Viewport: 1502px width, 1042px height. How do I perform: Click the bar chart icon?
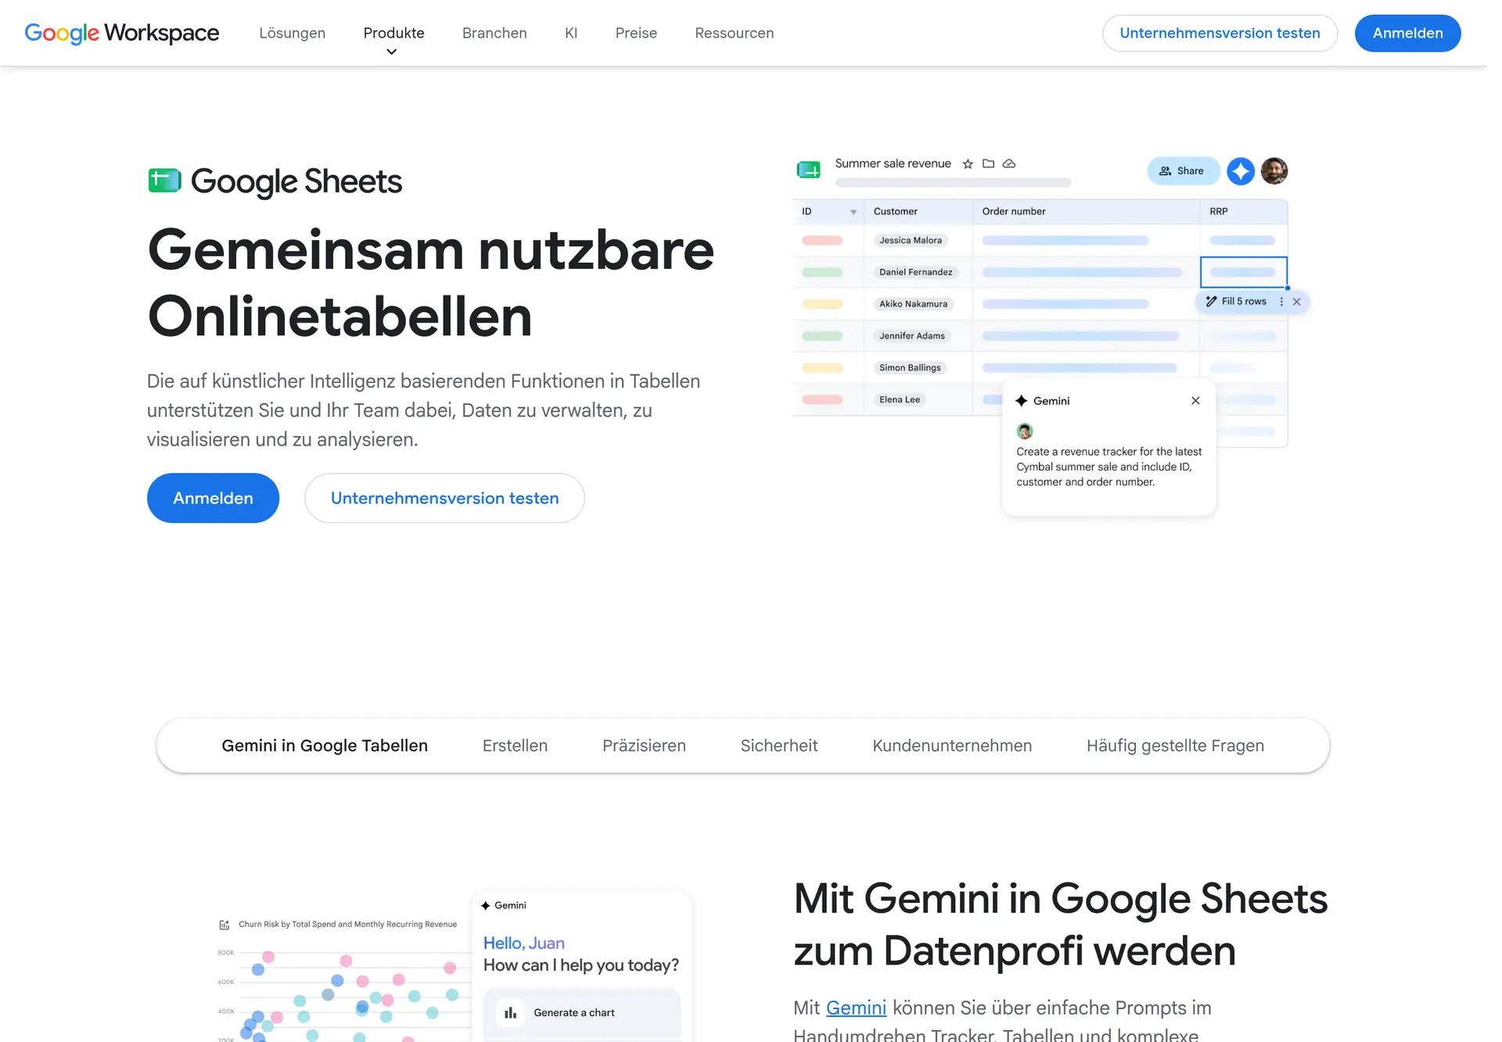pyautogui.click(x=511, y=1012)
